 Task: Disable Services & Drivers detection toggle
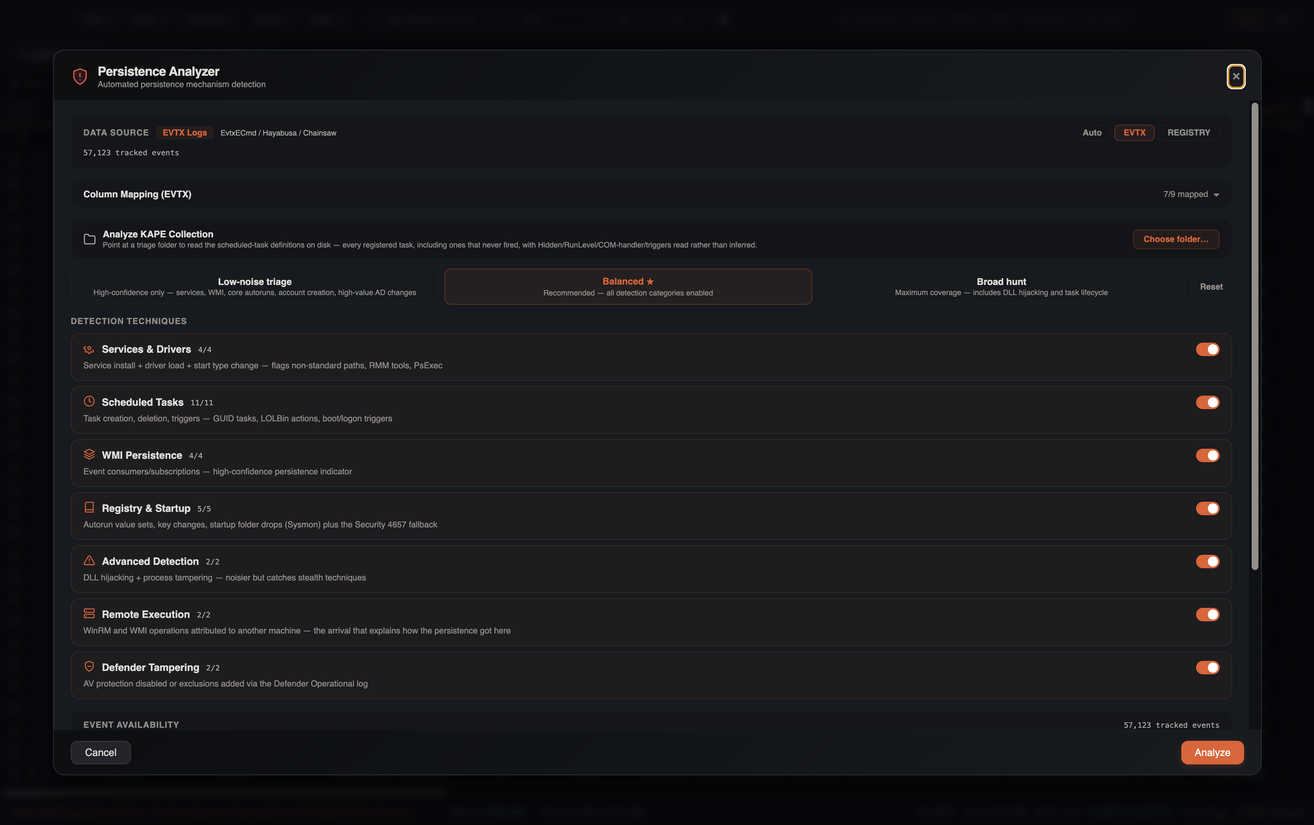(x=1207, y=349)
